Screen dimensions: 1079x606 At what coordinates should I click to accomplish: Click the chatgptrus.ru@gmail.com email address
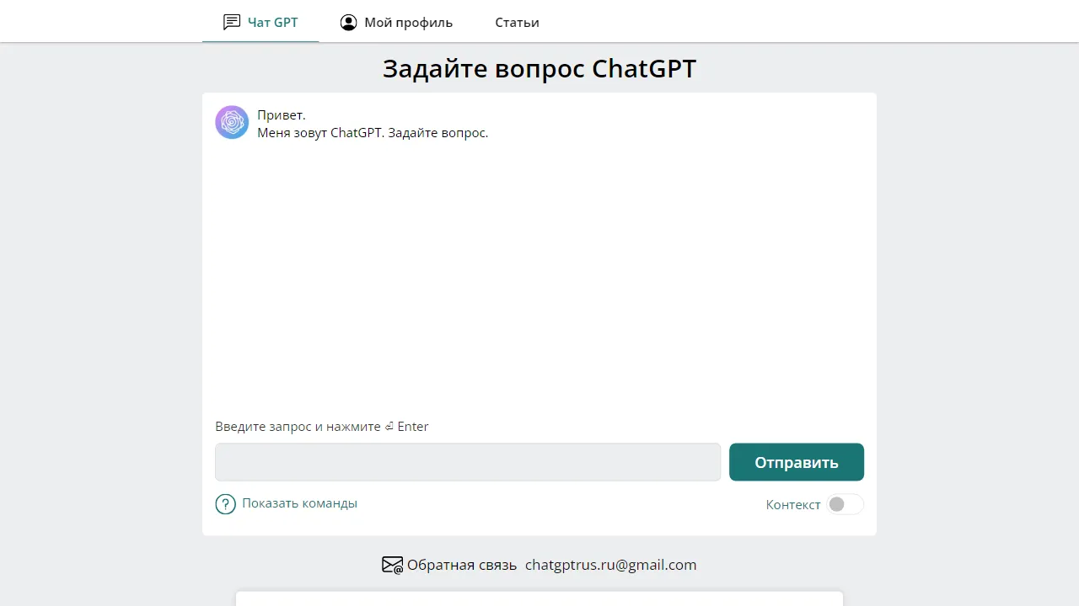click(x=611, y=565)
